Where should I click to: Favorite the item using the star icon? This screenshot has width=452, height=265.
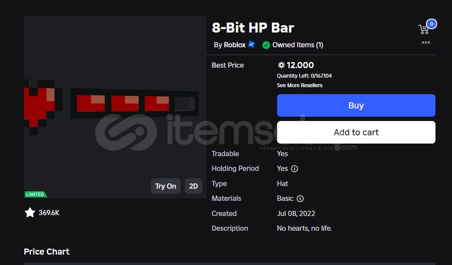30,213
